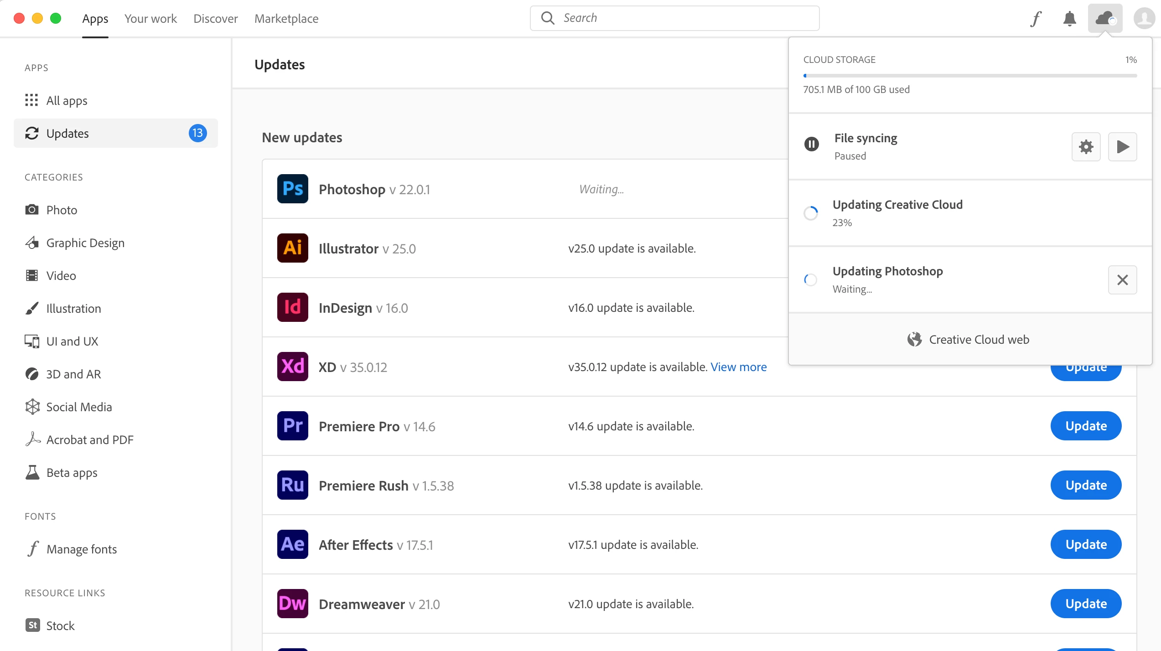Screen dimensions: 1161x651
Task: Open the Marketplace tab
Action: click(286, 19)
